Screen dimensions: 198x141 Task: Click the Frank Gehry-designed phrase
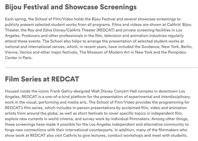tap(70, 91)
